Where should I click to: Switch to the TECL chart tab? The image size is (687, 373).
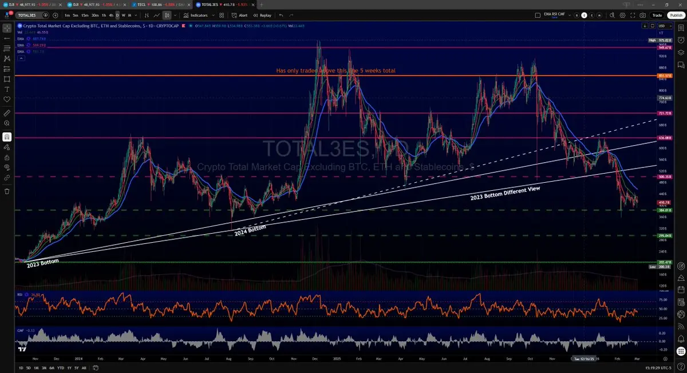tap(160, 4)
